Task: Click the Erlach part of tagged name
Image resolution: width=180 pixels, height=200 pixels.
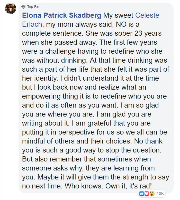Action: point(32,24)
